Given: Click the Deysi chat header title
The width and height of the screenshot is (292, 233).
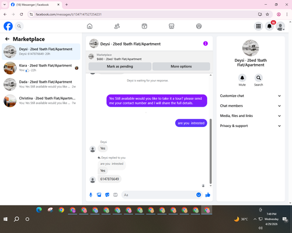Looking at the screenshot, I should pos(130,44).
